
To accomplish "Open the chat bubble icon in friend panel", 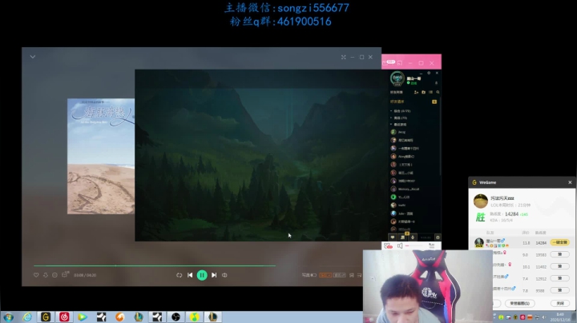I will [393, 237].
